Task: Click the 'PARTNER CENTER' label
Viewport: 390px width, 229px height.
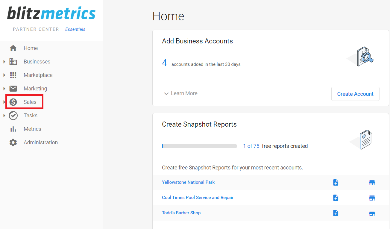Action: point(36,29)
